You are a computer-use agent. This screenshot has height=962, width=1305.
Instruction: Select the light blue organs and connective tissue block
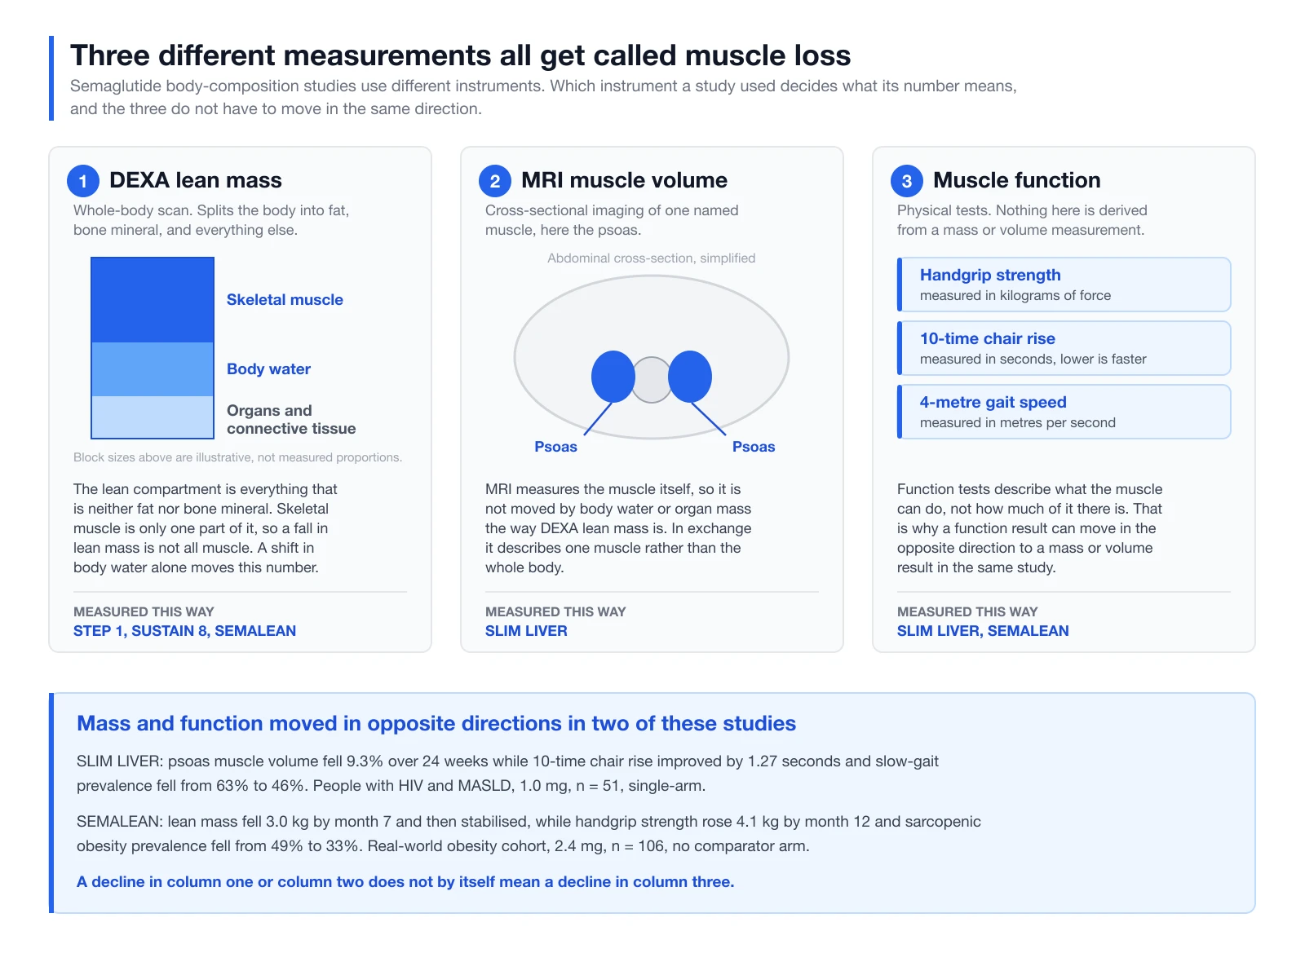coord(153,417)
